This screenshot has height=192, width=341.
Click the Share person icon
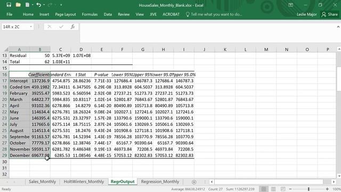(x=324, y=14)
